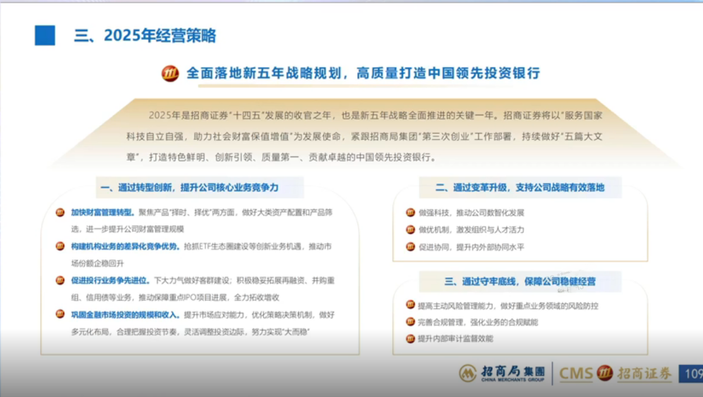Select the bullet icon before 做强科技
The height and width of the screenshot is (397, 703).
410,212
